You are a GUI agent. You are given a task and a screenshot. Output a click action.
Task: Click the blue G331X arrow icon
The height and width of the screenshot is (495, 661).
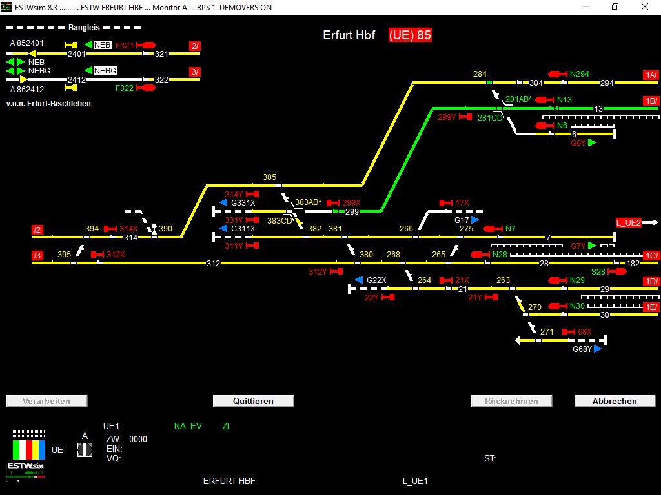pos(225,202)
